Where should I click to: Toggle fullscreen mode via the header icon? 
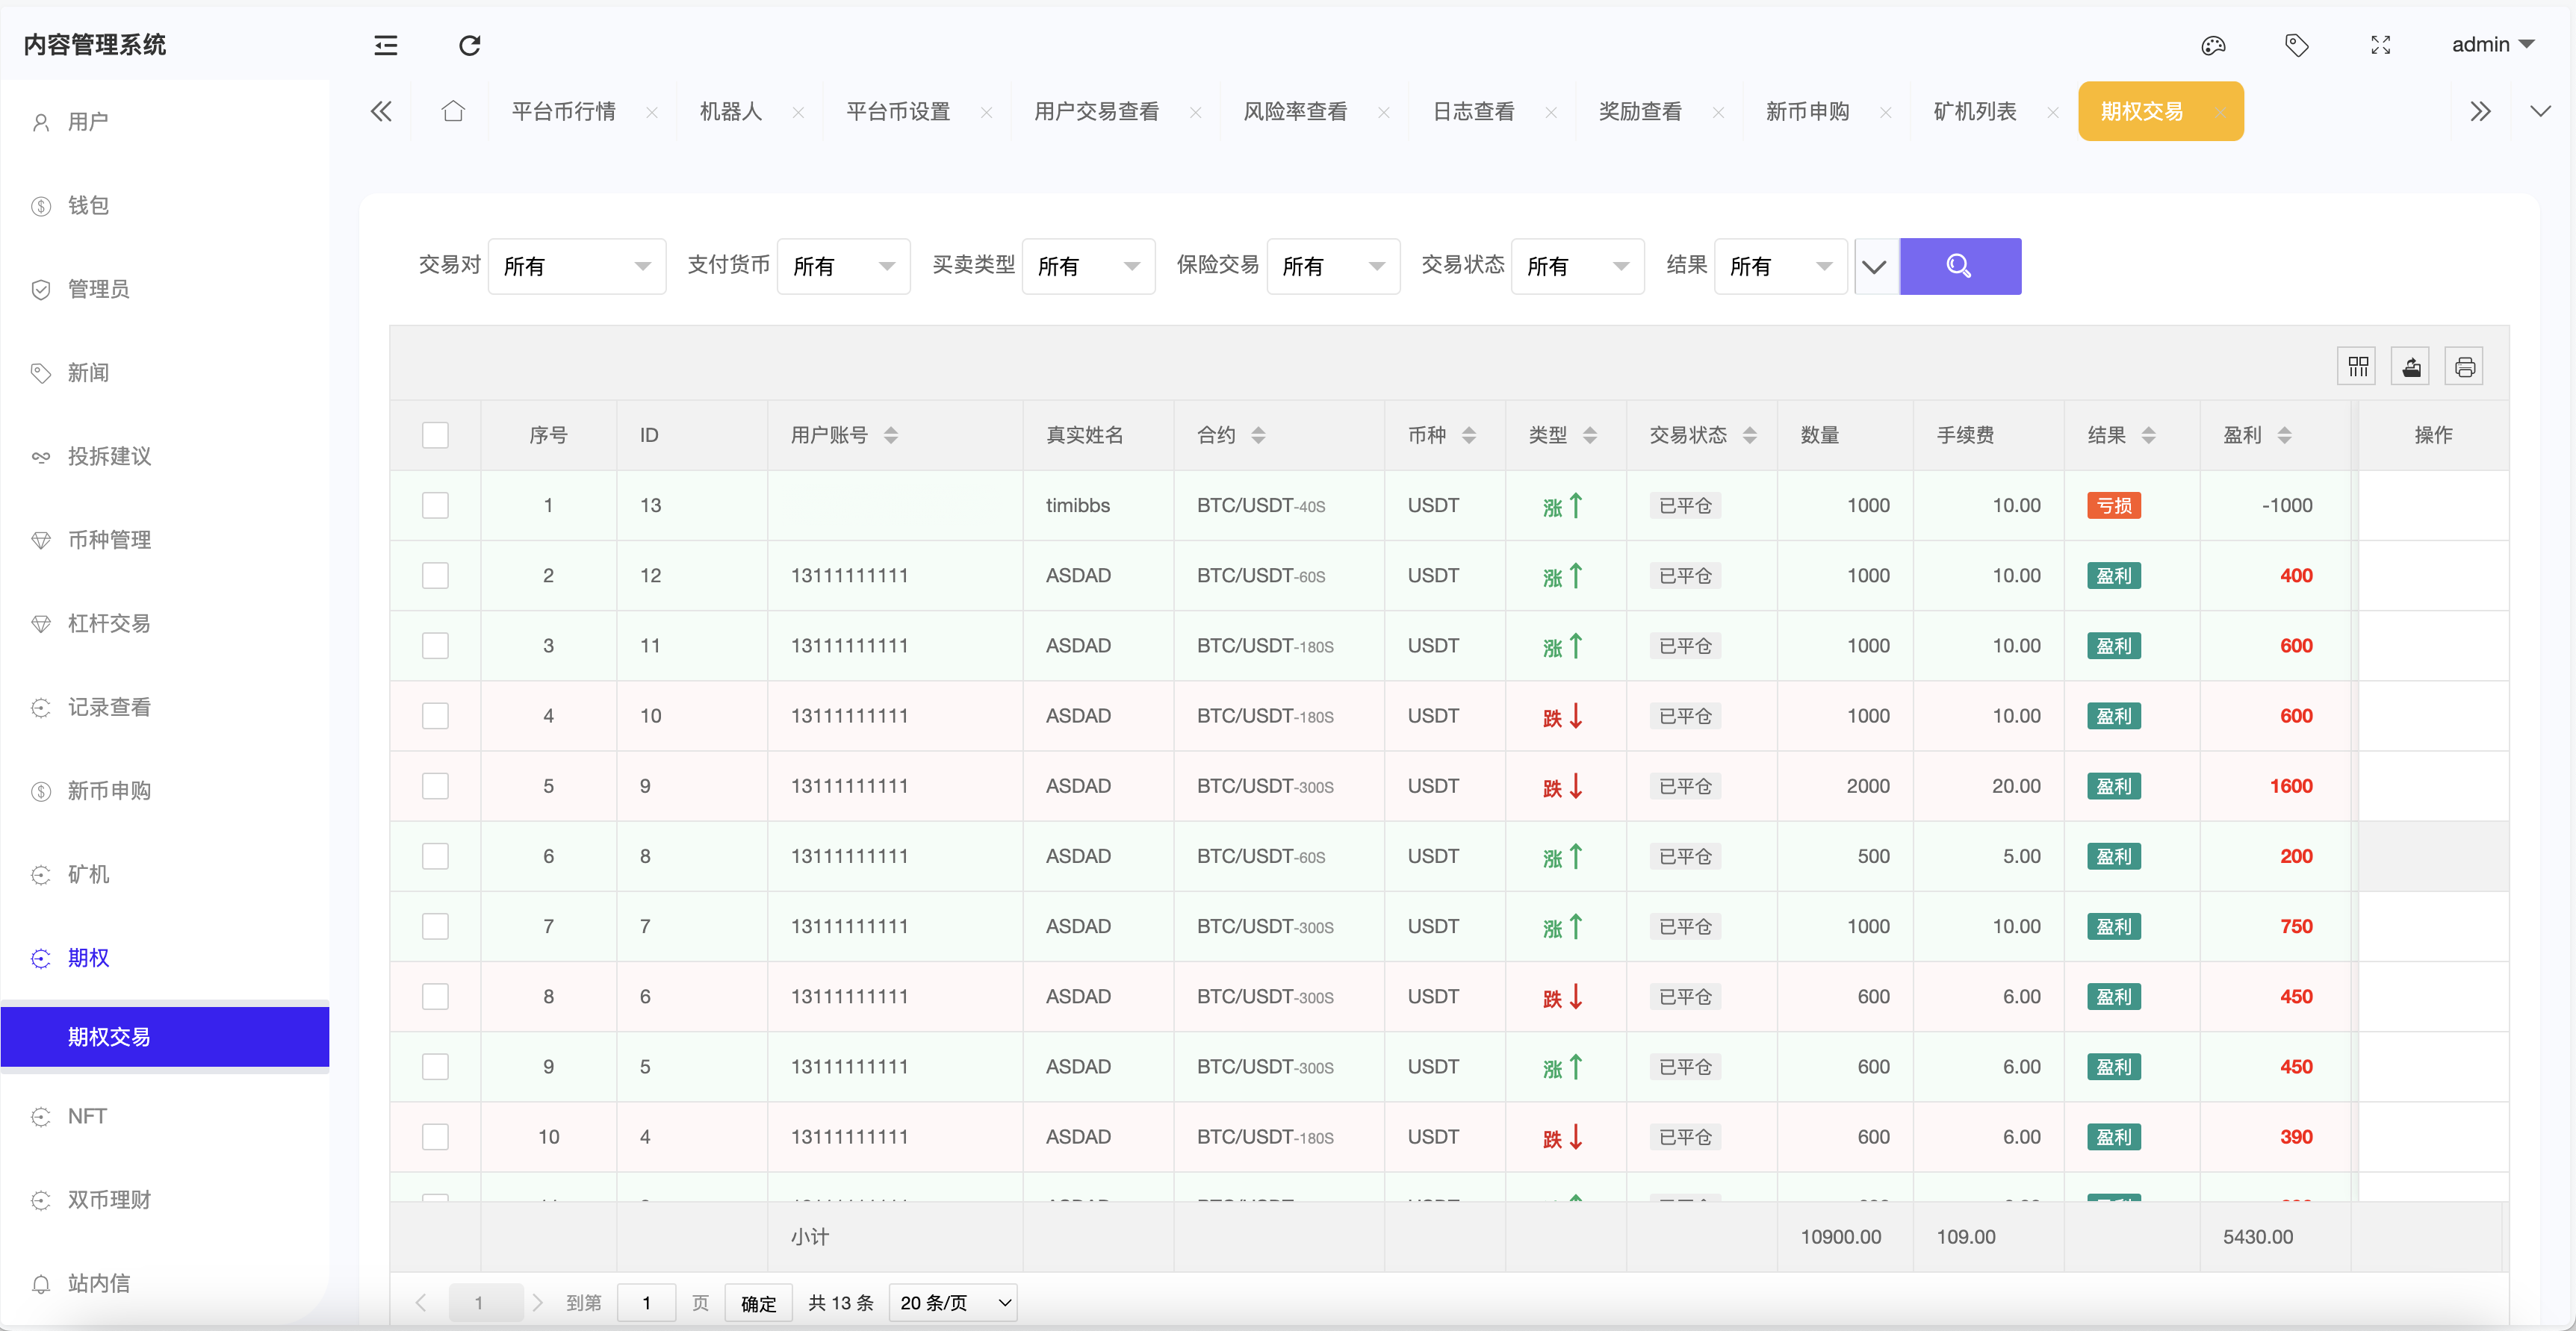click(x=2381, y=45)
